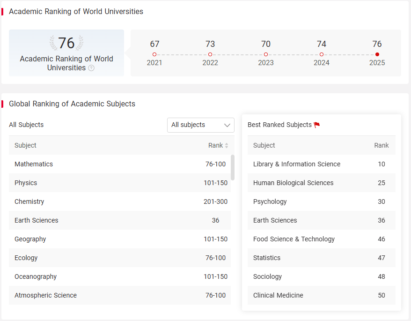Select the Mathematics row in All Subjects
411x321 pixels.
point(120,164)
